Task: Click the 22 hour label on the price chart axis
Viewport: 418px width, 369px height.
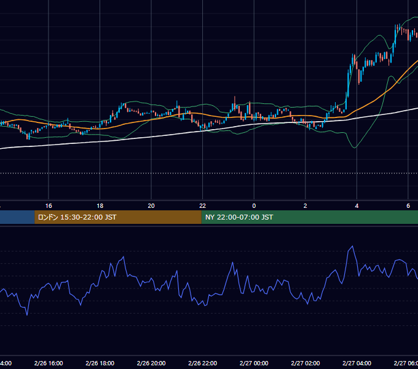Action: click(203, 206)
